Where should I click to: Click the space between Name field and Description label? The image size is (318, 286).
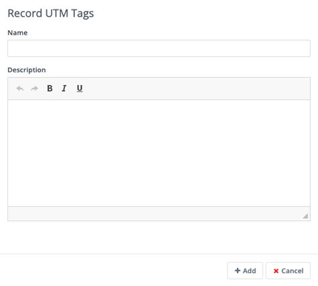click(x=159, y=62)
